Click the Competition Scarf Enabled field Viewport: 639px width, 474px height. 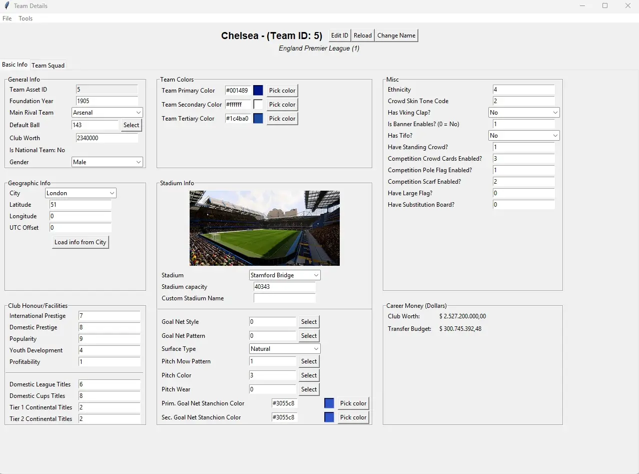pos(524,182)
